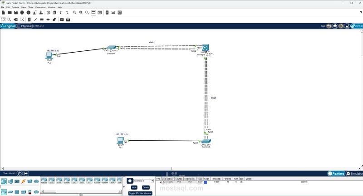The image size is (363, 196).
Task: Copy selection using the Copy icon
Action: click(x=49, y=13)
